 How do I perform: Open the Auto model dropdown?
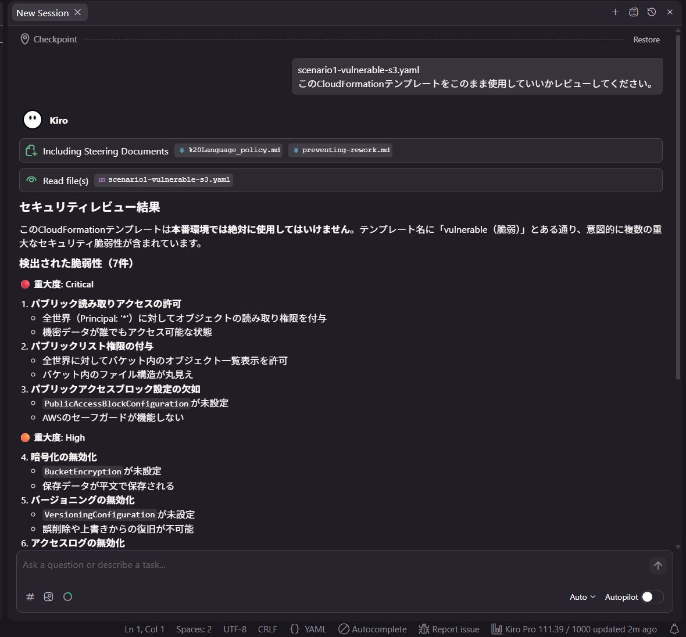(x=581, y=596)
